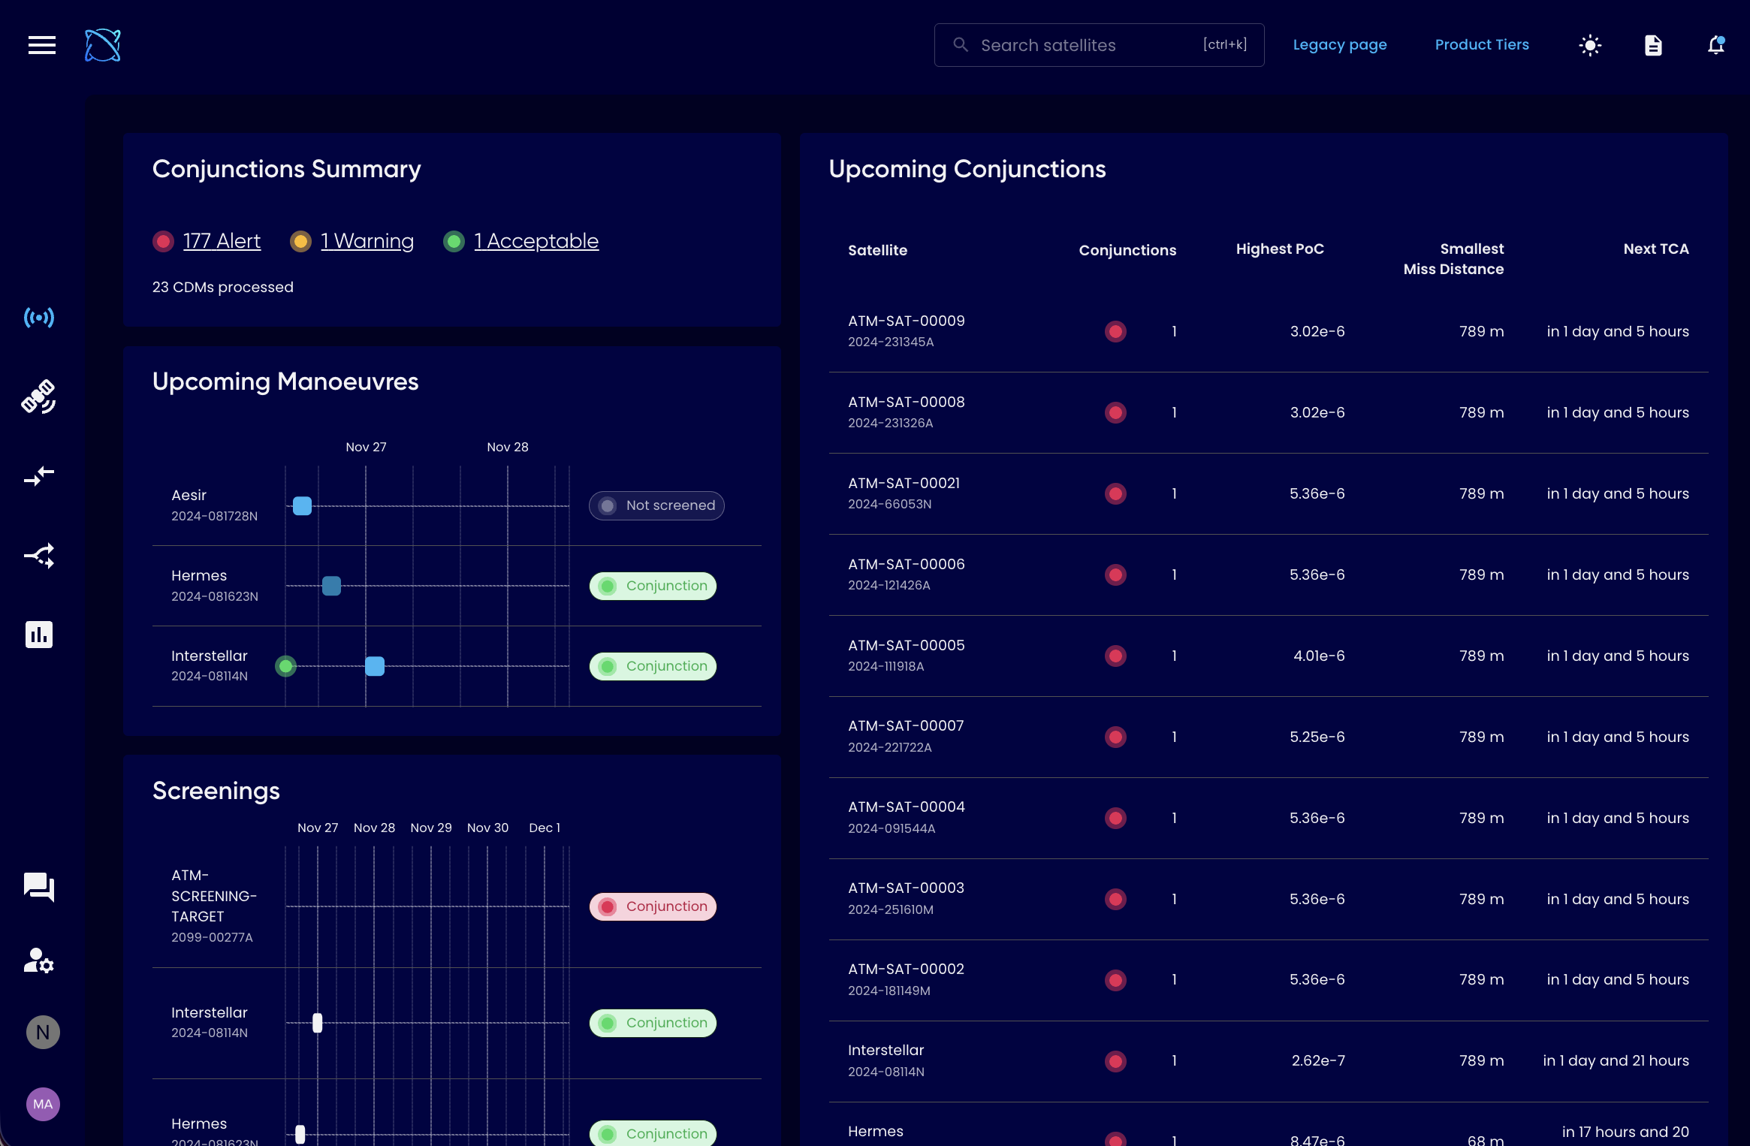1750x1146 pixels.
Task: Open the notifications bell
Action: tap(1715, 45)
